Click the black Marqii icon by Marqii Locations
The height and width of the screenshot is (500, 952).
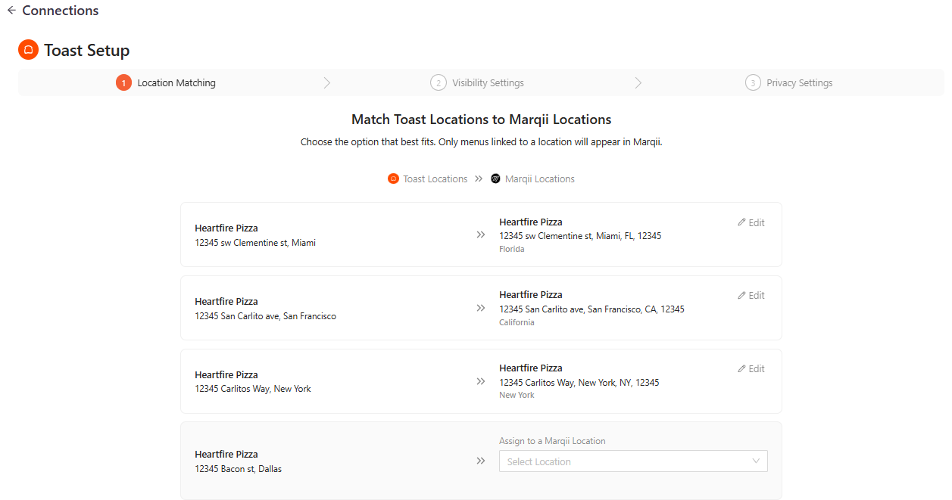(x=495, y=179)
